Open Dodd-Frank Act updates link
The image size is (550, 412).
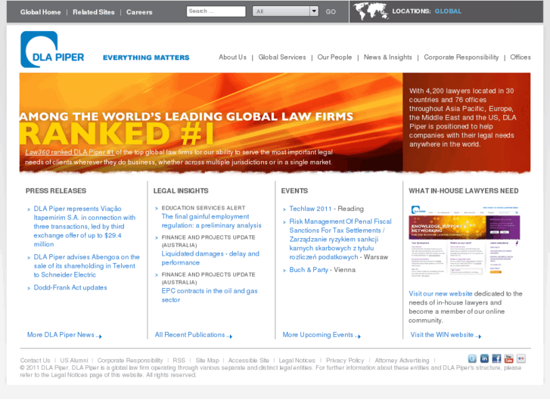[x=70, y=287]
